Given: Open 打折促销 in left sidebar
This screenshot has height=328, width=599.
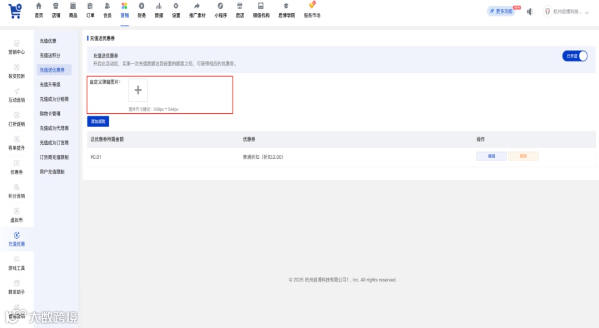Looking at the screenshot, I should tap(17, 120).
